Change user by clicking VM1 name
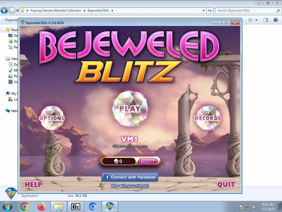Viewport: 282px width, 212px height. 130,139
